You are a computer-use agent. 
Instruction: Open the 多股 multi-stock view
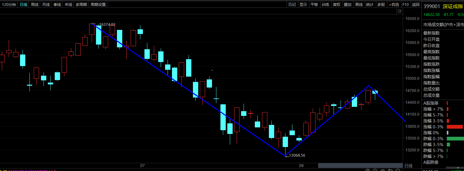381,4
